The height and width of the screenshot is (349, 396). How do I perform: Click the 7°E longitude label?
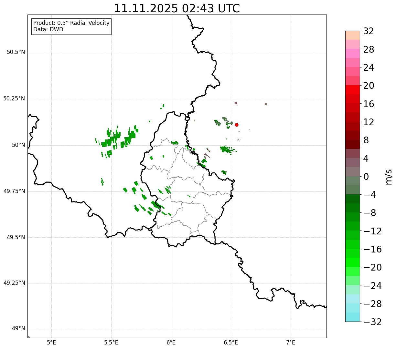291,343
